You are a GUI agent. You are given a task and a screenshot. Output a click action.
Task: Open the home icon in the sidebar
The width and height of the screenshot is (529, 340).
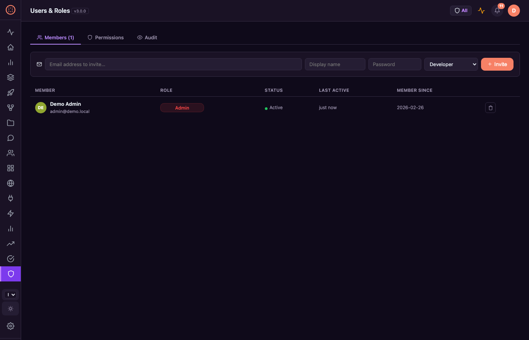[x=11, y=47]
